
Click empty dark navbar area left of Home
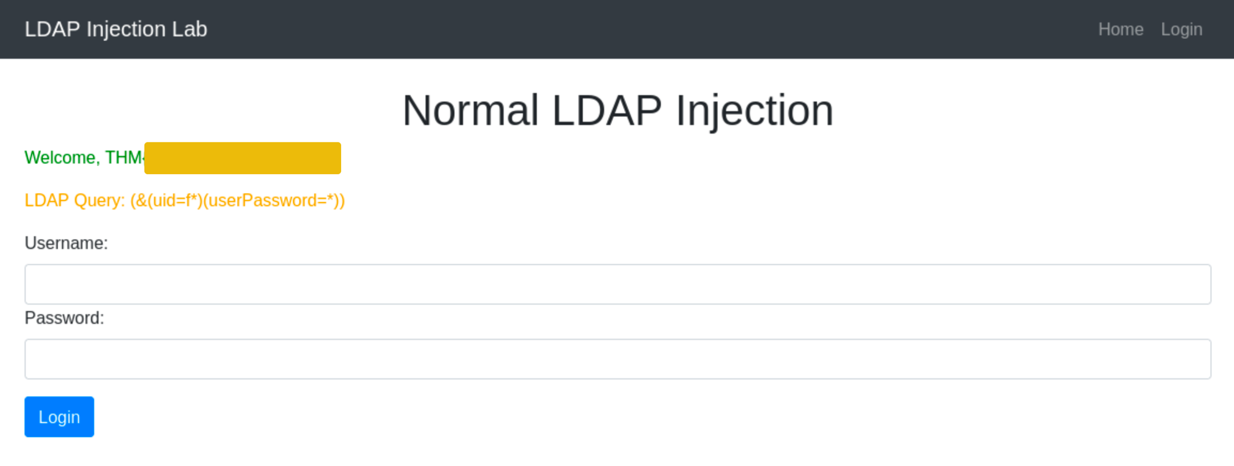point(643,29)
